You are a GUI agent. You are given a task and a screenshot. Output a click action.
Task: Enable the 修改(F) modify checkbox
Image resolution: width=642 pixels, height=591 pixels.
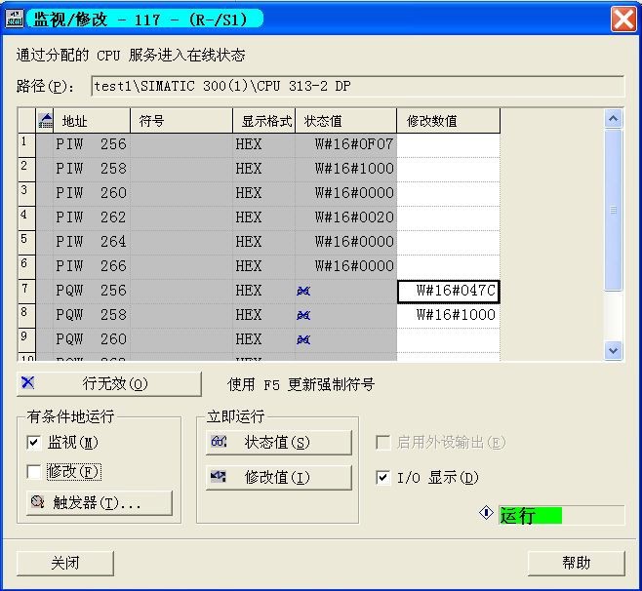(x=34, y=472)
